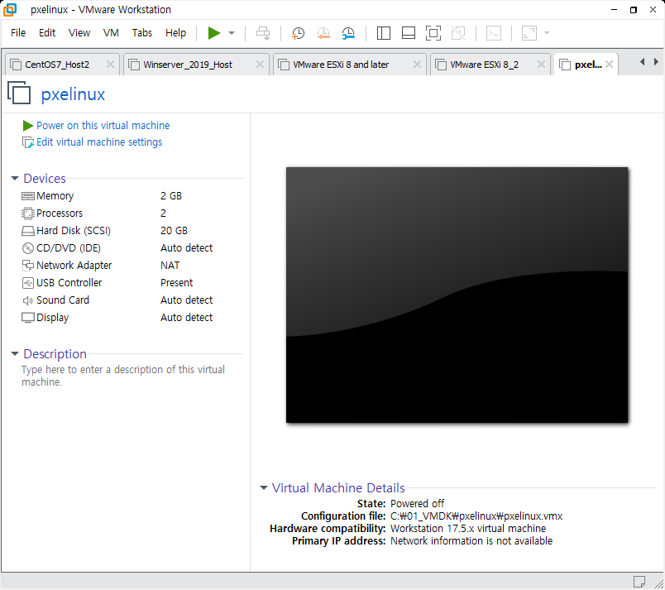Click the CD/DVD disc icon
The width and height of the screenshot is (665, 590).
[x=27, y=248]
